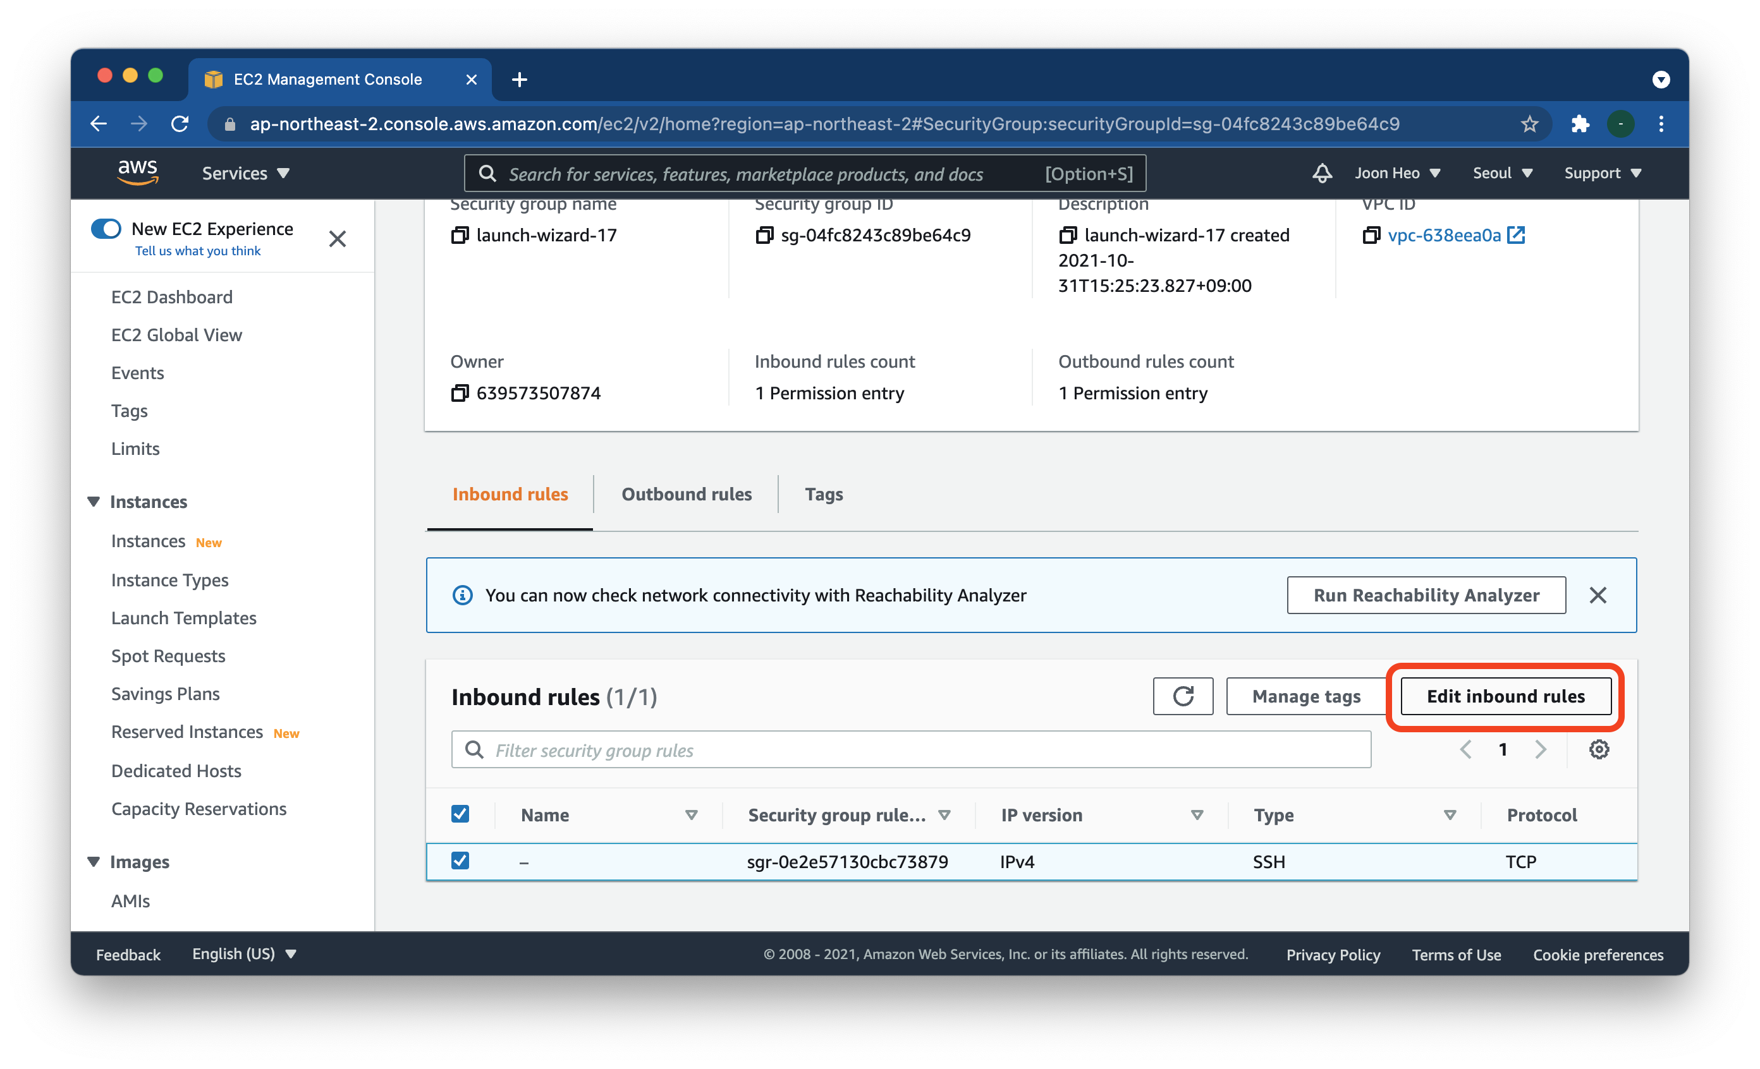This screenshot has height=1069, width=1760.
Task: Collapse the Instances sidebar section
Action: point(94,502)
